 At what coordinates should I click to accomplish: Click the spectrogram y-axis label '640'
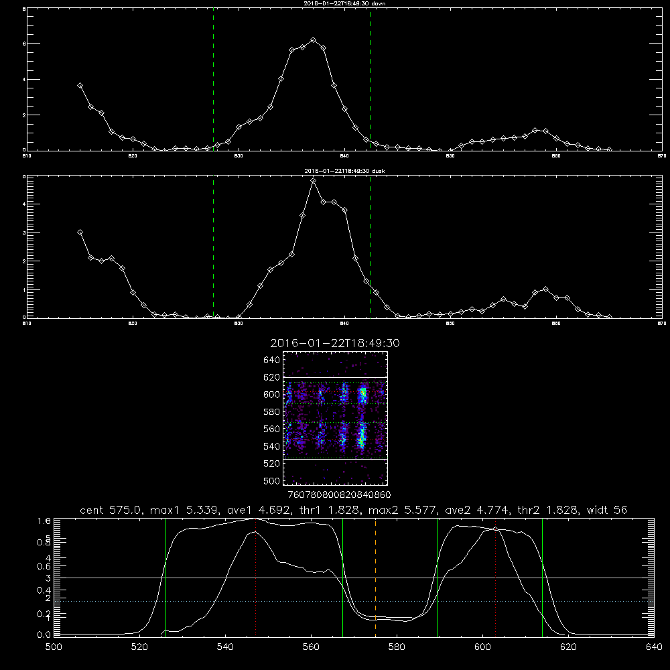[272, 360]
